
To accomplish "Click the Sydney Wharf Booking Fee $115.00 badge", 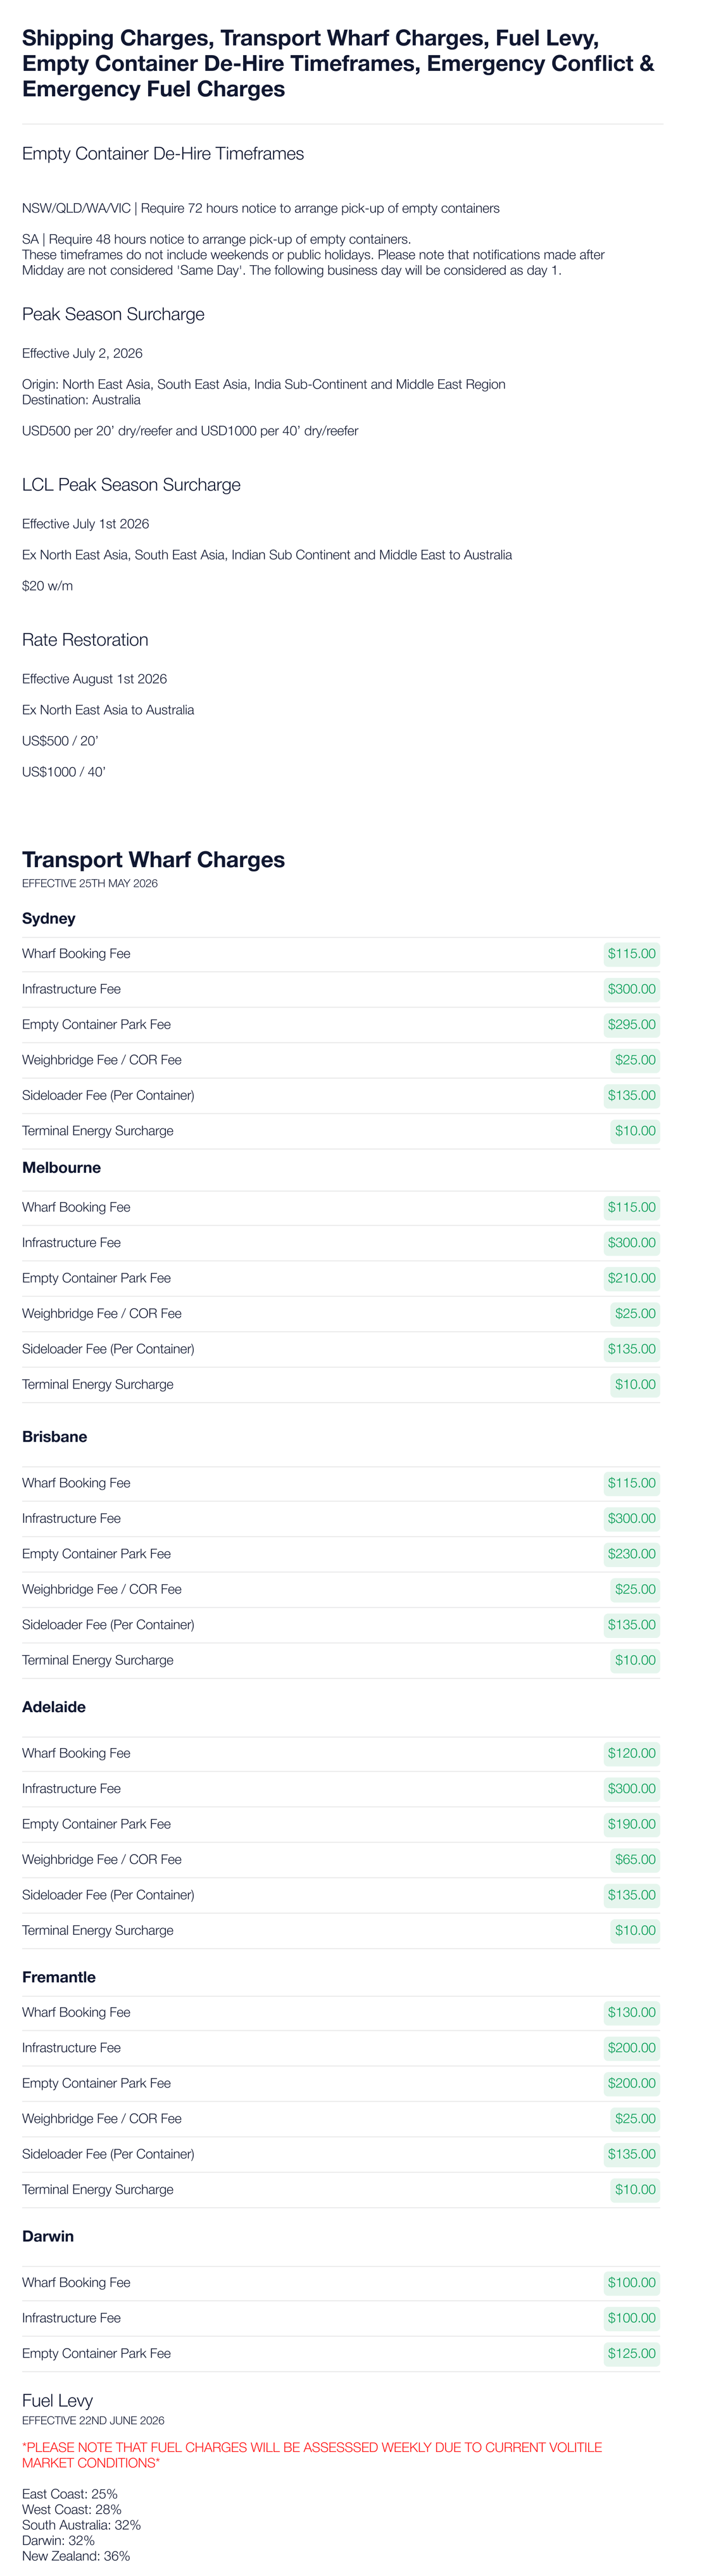I will click(631, 954).
